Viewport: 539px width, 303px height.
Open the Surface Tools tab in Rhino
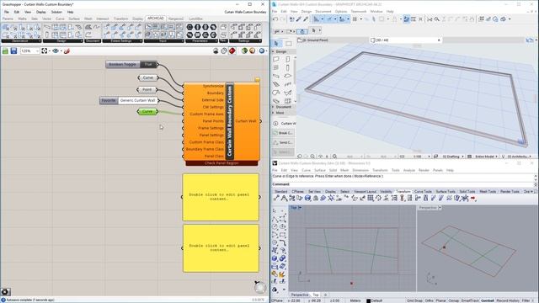tap(446, 191)
